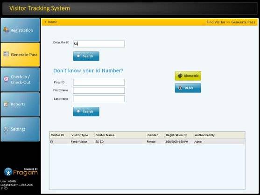Click the Reset button's circular icon
Screen dimensions: 260x195
click(x=180, y=88)
